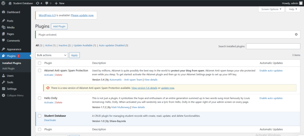Screen dimensions: 304x136
Task: Select the Student Database plugin checkbox
Action: [39, 116]
